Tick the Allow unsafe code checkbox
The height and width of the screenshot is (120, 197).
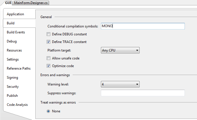click(48, 58)
